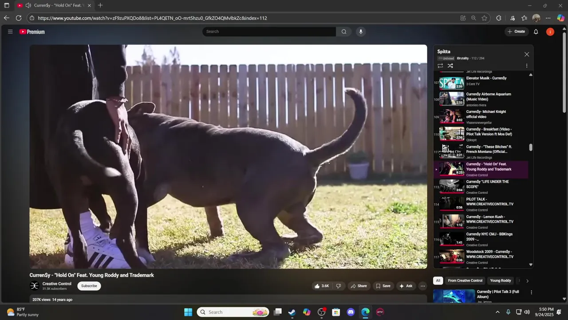Image resolution: width=568 pixels, height=320 pixels.
Task: Click playlist scroll up arrow
Action: (x=531, y=75)
